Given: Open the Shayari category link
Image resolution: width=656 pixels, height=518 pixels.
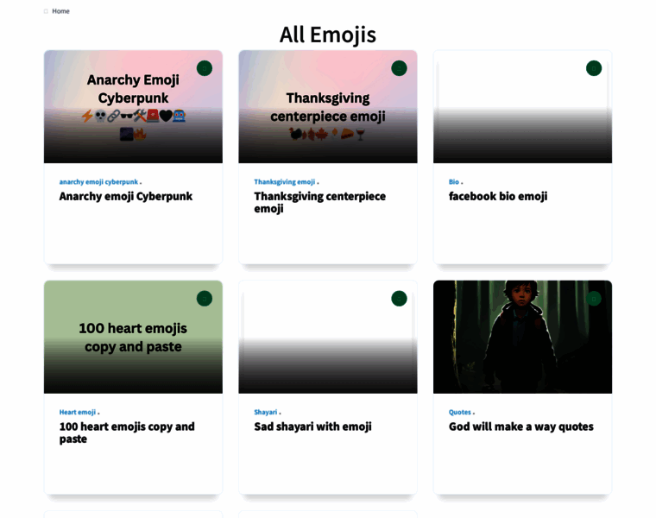Looking at the screenshot, I should tap(266, 412).
